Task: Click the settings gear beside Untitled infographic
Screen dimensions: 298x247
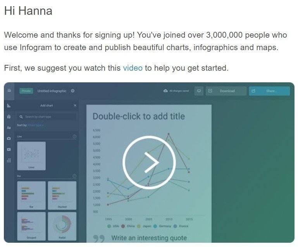Action: tap(72, 91)
